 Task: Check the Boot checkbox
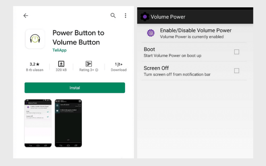click(236, 52)
